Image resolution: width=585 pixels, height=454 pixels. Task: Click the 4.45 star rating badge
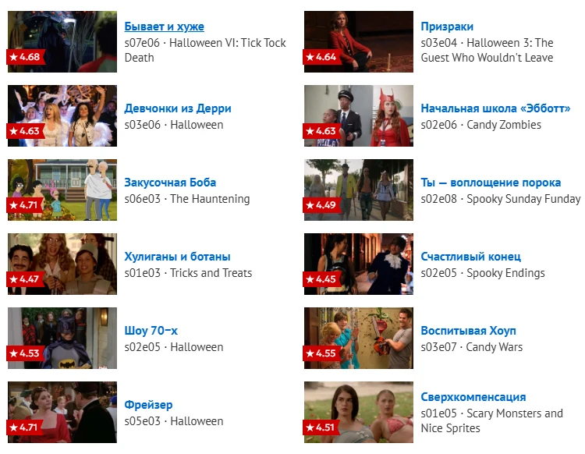(321, 279)
